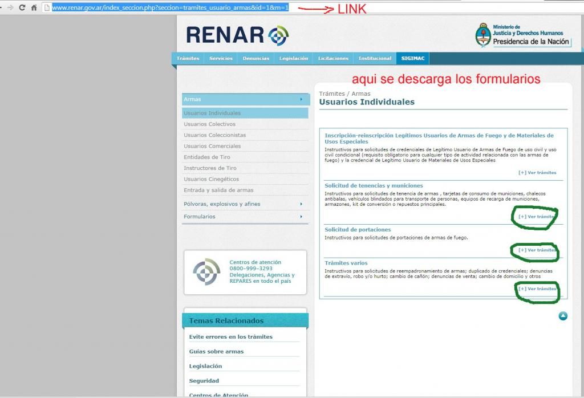The width and height of the screenshot is (584, 398).
Task: Open the Trámites menu
Action: (188, 59)
